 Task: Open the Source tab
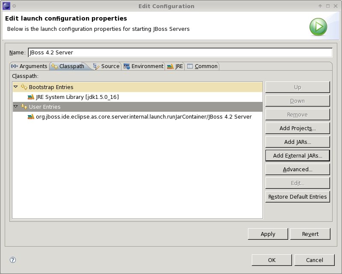click(x=106, y=66)
